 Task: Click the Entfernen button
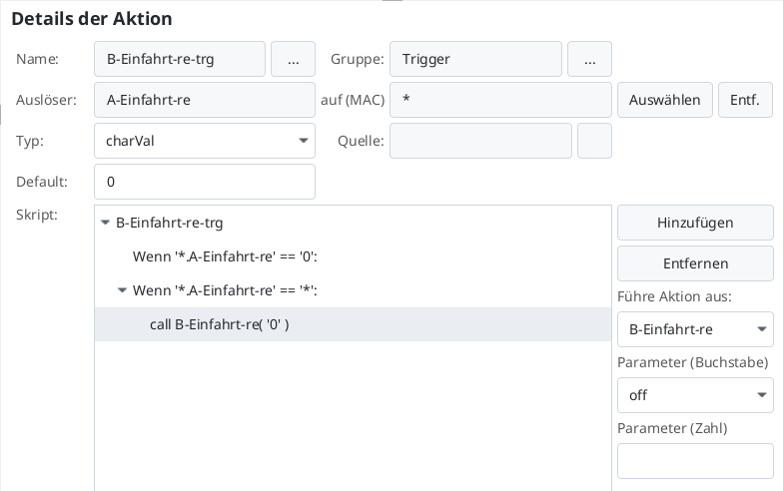(695, 263)
